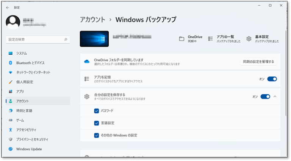Click OneDrive 同期中 status text
This screenshot has height=161, width=291.
(x=195, y=39)
